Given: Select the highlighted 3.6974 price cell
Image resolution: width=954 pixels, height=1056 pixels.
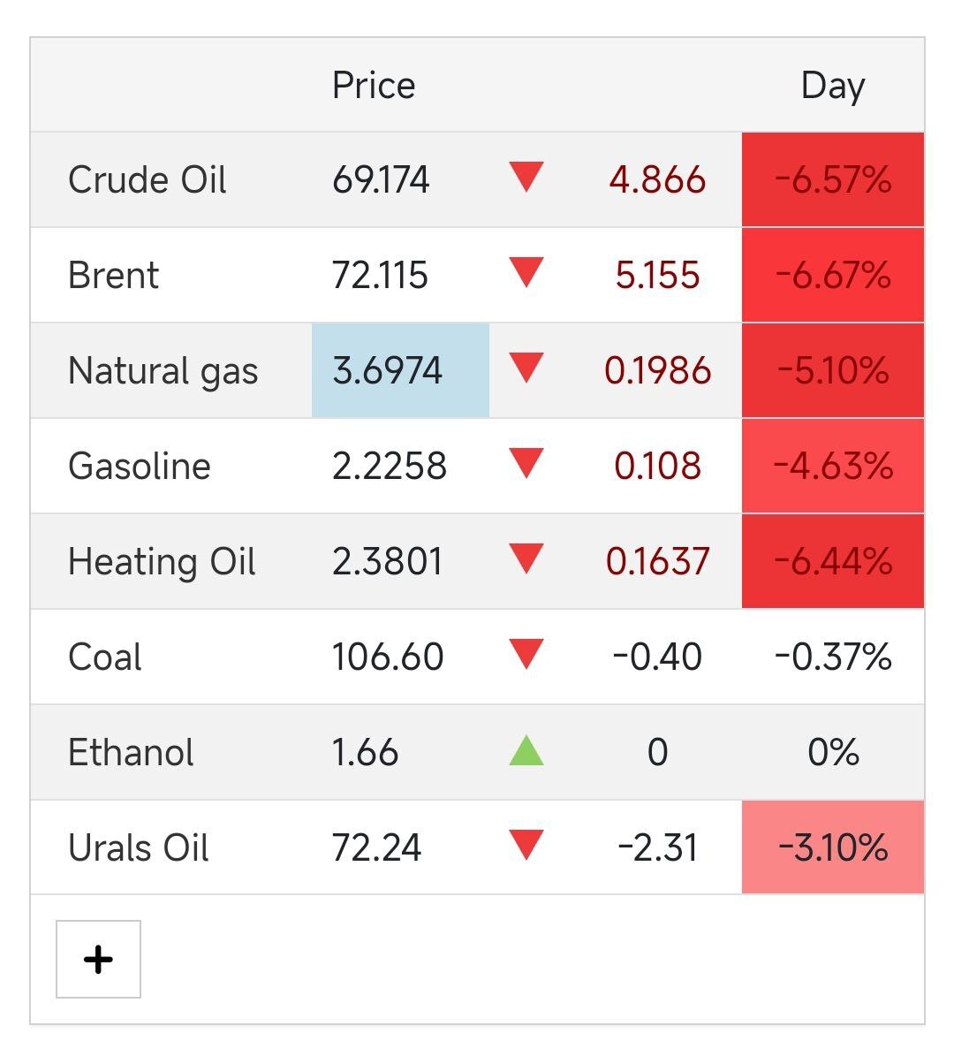Looking at the screenshot, I should tap(400, 370).
